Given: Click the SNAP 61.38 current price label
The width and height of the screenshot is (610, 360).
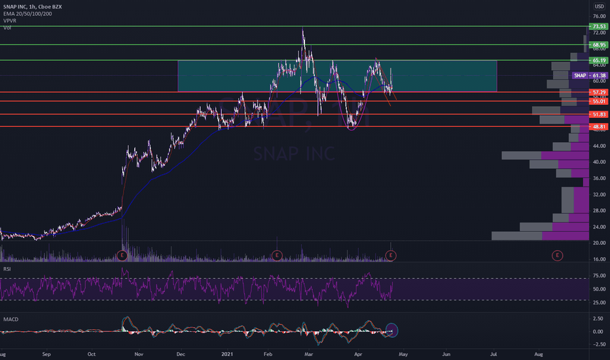Looking at the screenshot, I should 590,75.
